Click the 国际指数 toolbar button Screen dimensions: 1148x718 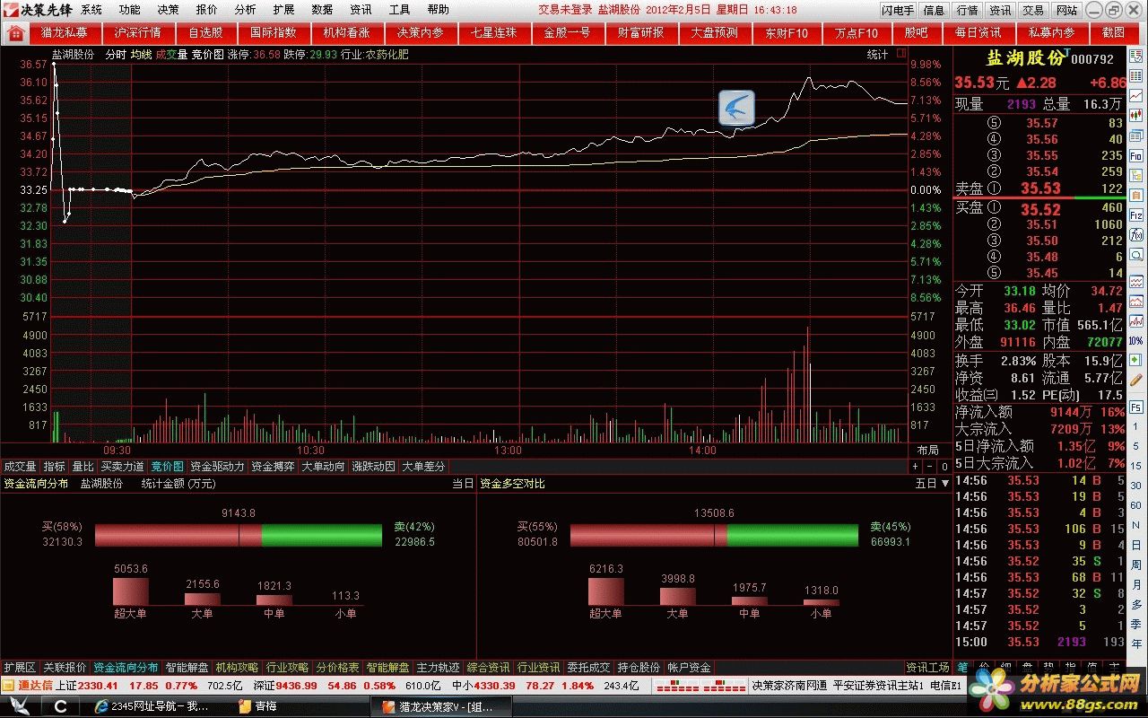coord(274,32)
